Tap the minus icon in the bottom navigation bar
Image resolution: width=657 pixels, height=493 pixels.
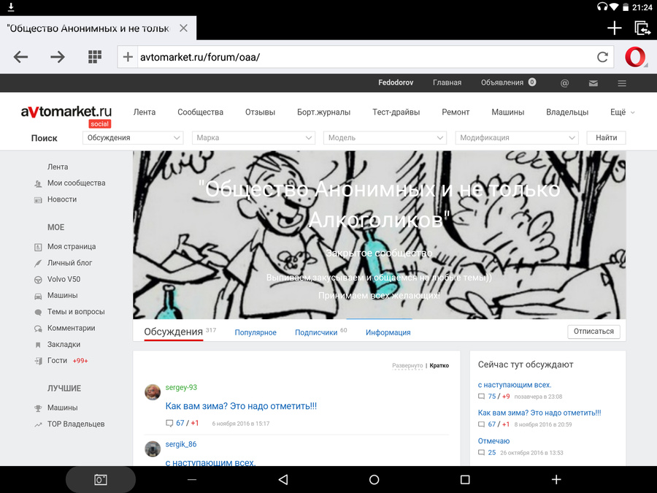(x=192, y=479)
